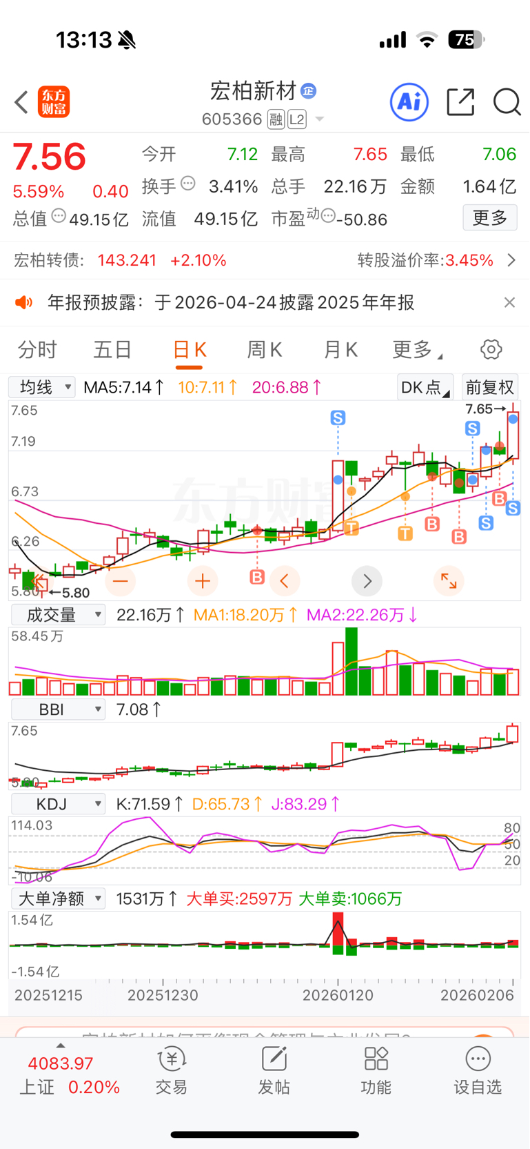
Task: Tap the speaker announcement icon
Action: (24, 302)
